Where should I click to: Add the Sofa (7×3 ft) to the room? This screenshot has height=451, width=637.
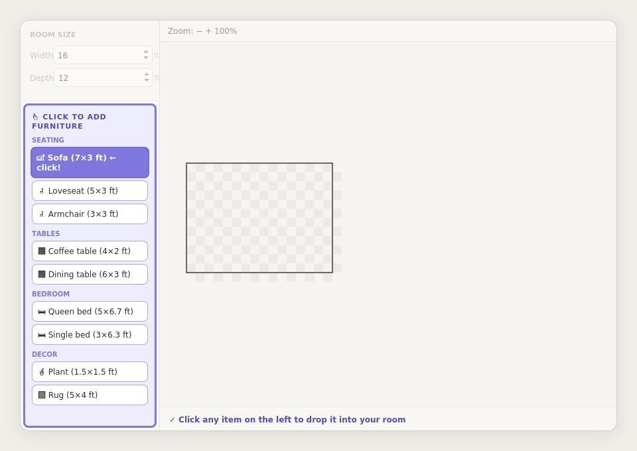click(x=90, y=162)
